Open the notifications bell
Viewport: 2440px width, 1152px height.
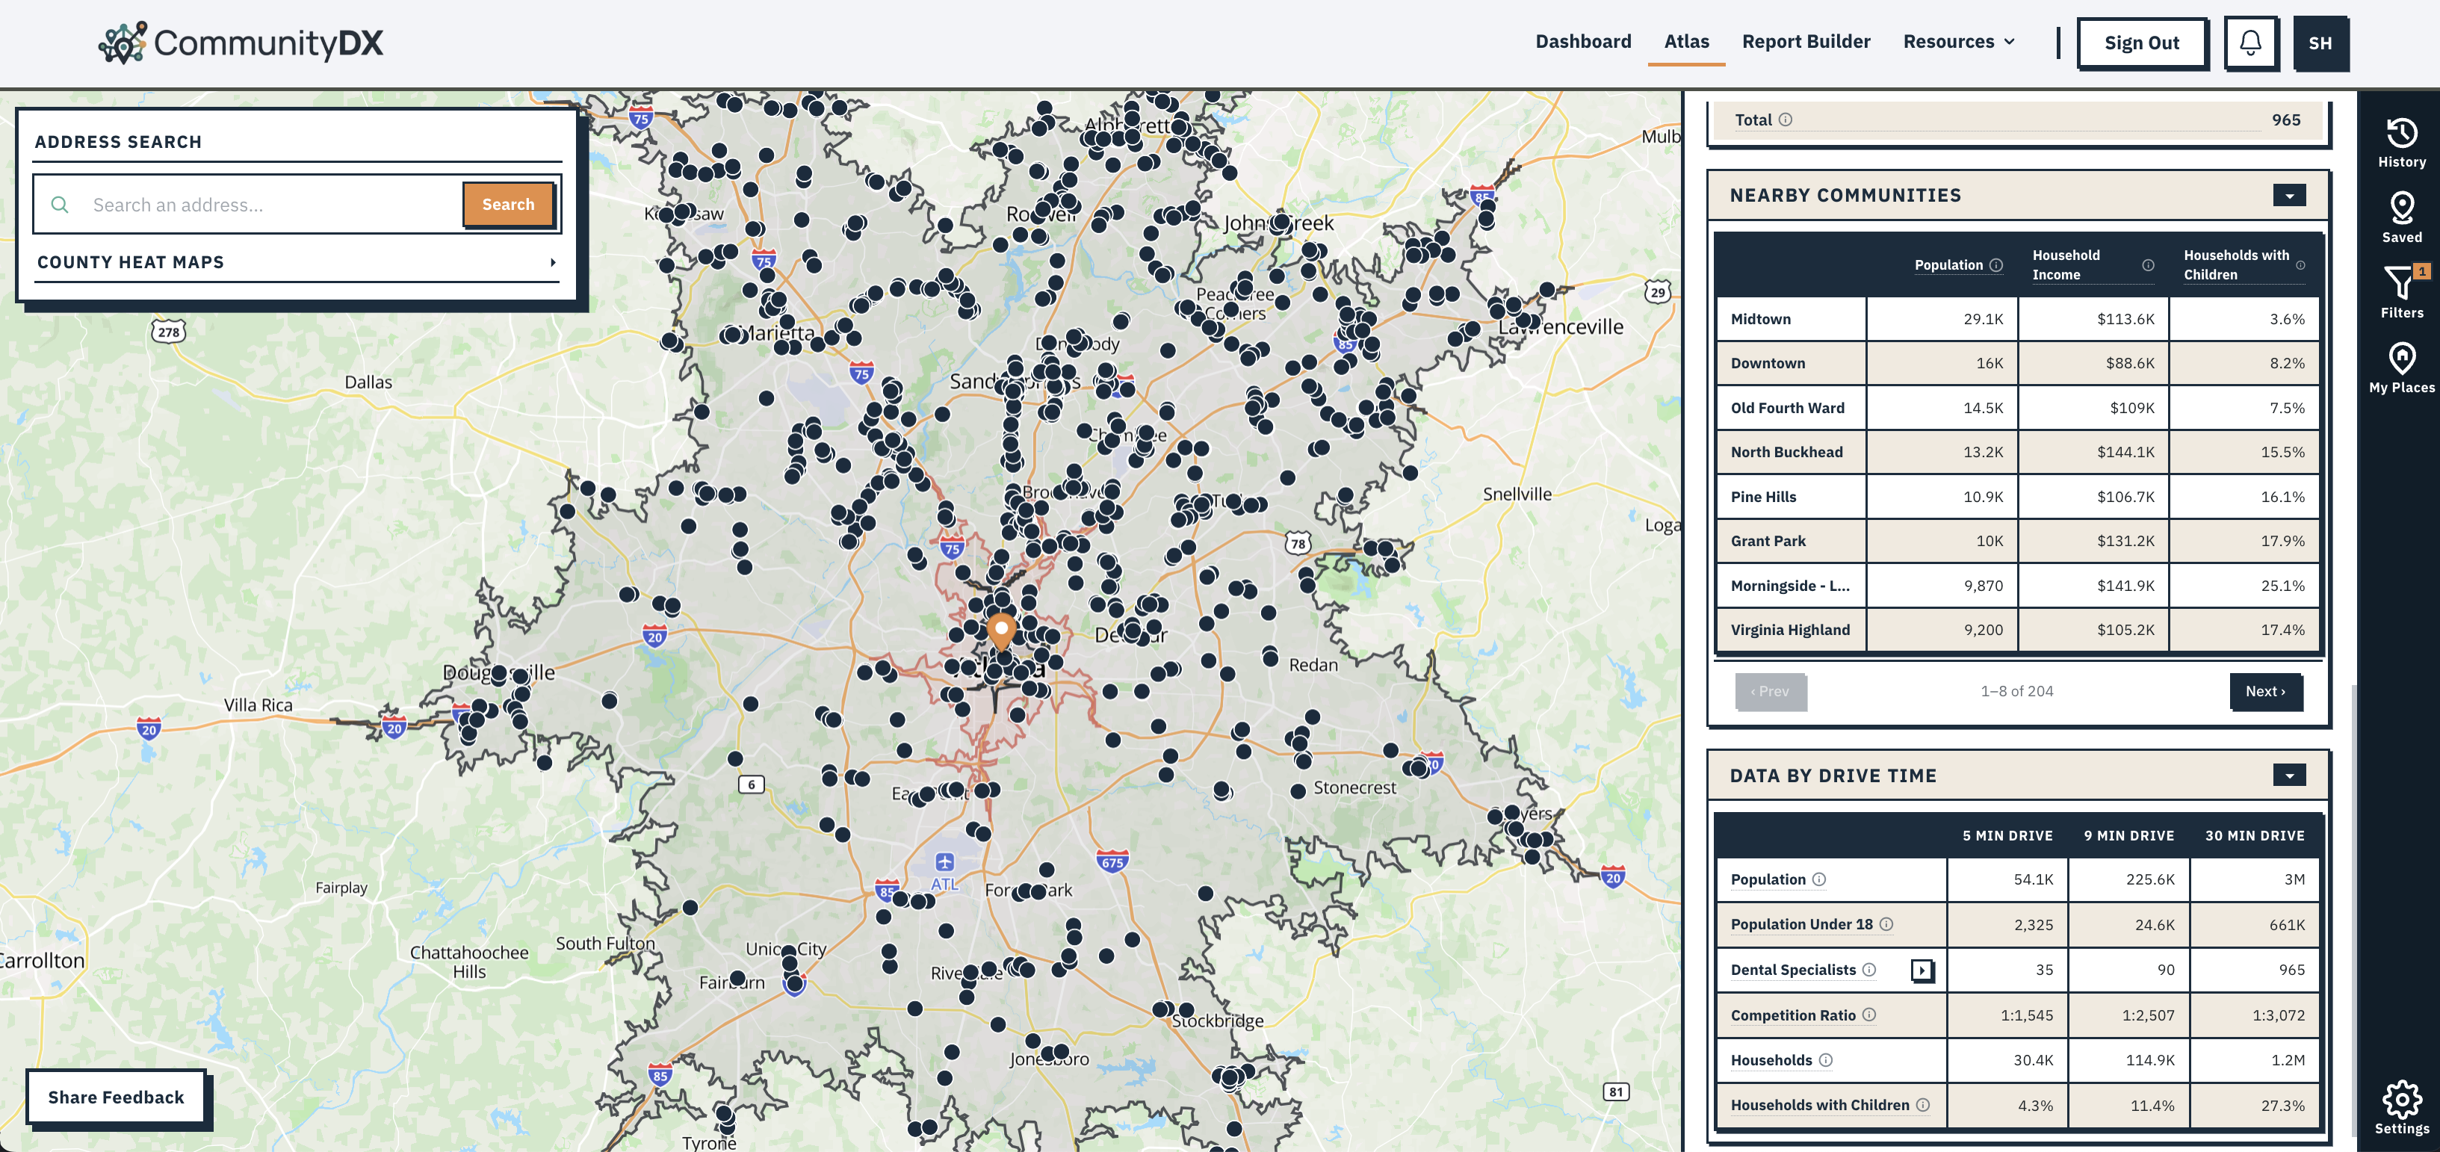coord(2250,43)
